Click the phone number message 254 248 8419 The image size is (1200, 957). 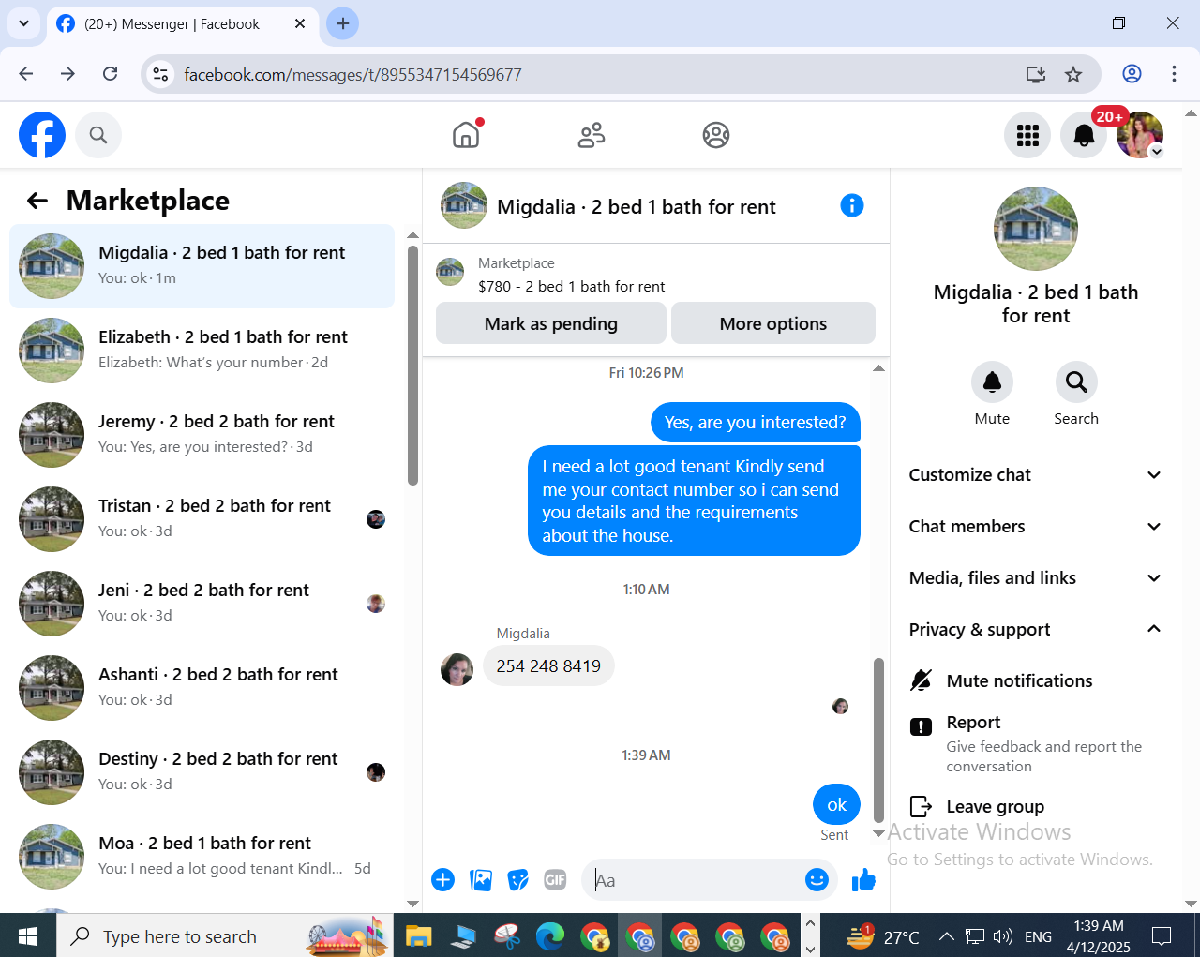(548, 666)
